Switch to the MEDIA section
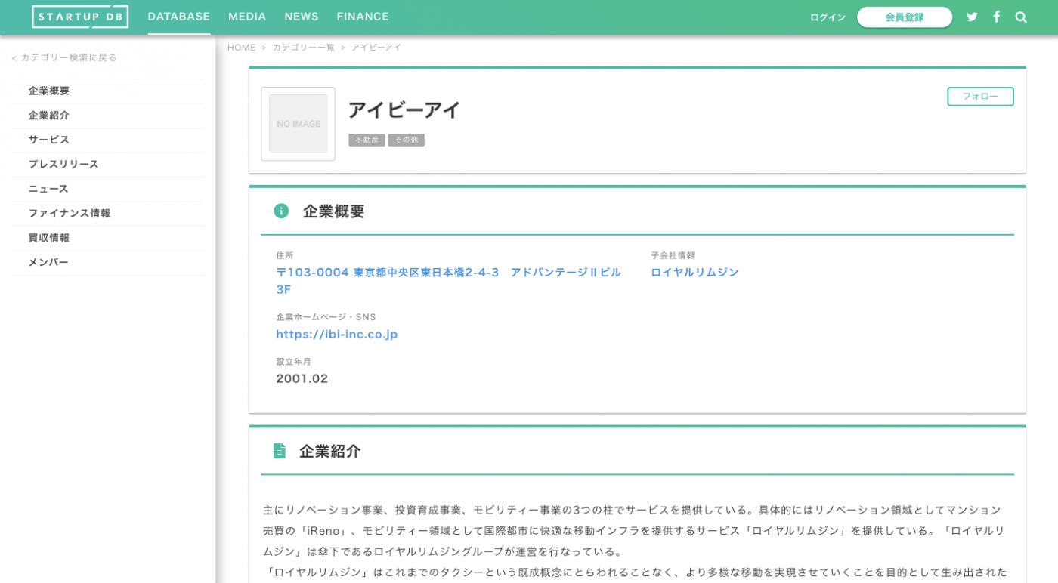1058x583 pixels. coord(247,16)
